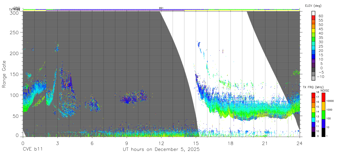Select the 'CVE b11' radar beam label
This screenshot has width=337, height=155.
tap(32, 149)
